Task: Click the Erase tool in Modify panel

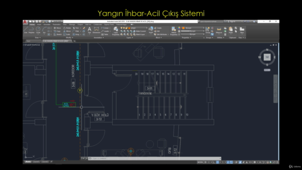Action: (84, 28)
